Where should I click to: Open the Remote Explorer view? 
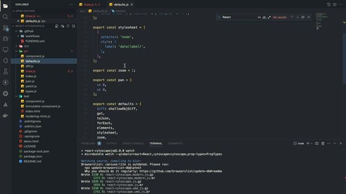coord(5,50)
